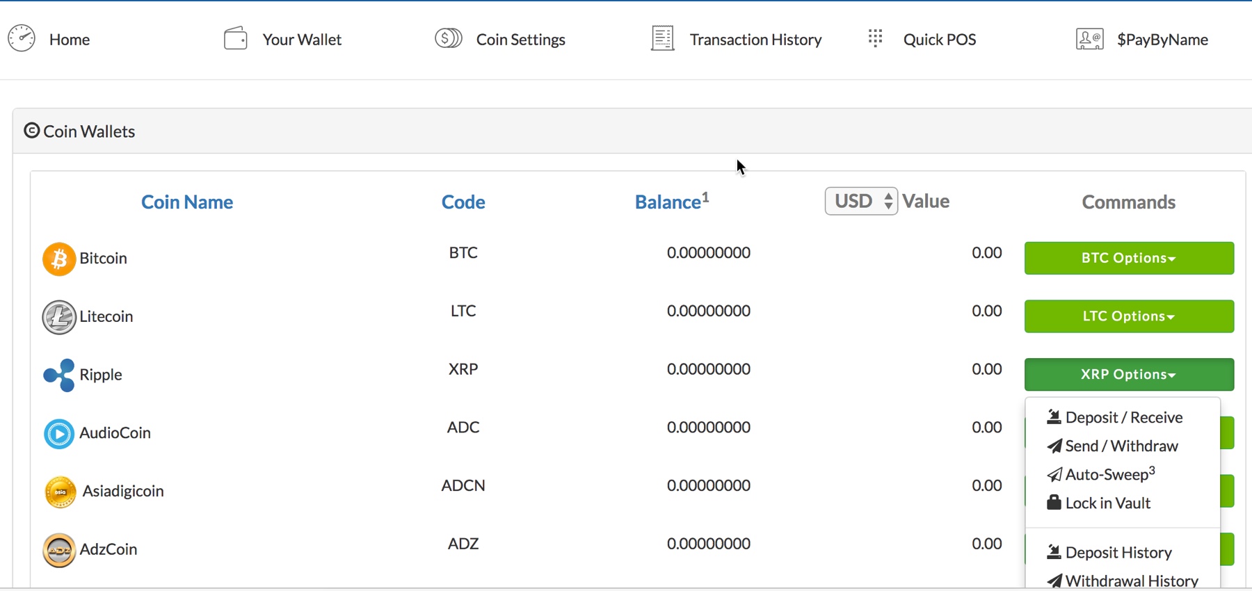Click the Bitcoin coin logo
1252x591 pixels.
click(x=59, y=259)
